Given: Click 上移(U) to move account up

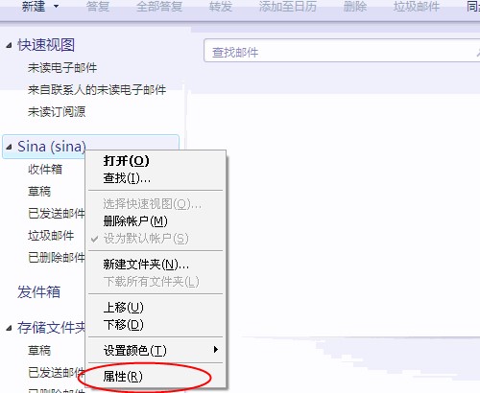Looking at the screenshot, I should click(x=123, y=308).
